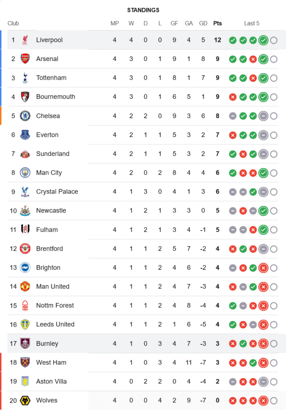Image resolution: width=286 pixels, height=415 pixels.
Task: Select the Burnley table row
Action: 143,344
